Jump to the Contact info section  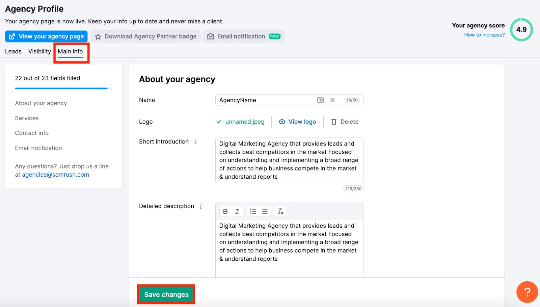(32, 133)
